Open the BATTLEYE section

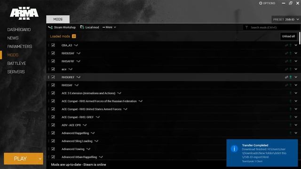[x=16, y=63]
